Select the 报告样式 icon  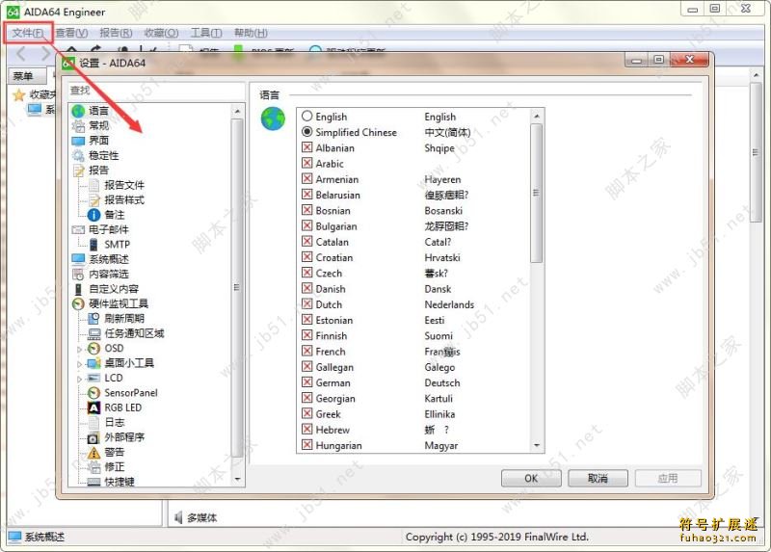point(93,200)
